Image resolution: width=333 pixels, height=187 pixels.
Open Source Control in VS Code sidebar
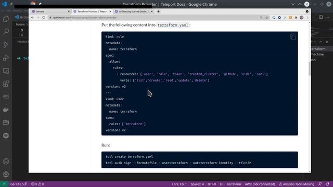[x=6, y=45]
